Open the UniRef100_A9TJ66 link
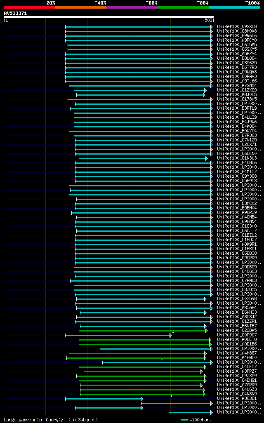The image size is (264, 423). (237, 81)
